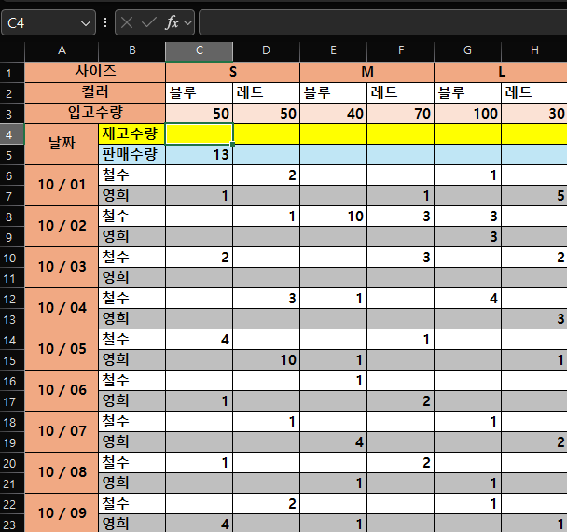Click the yellow 재고수량 label cell
Image resolution: width=567 pixels, height=532 pixels.
pyautogui.click(x=132, y=133)
